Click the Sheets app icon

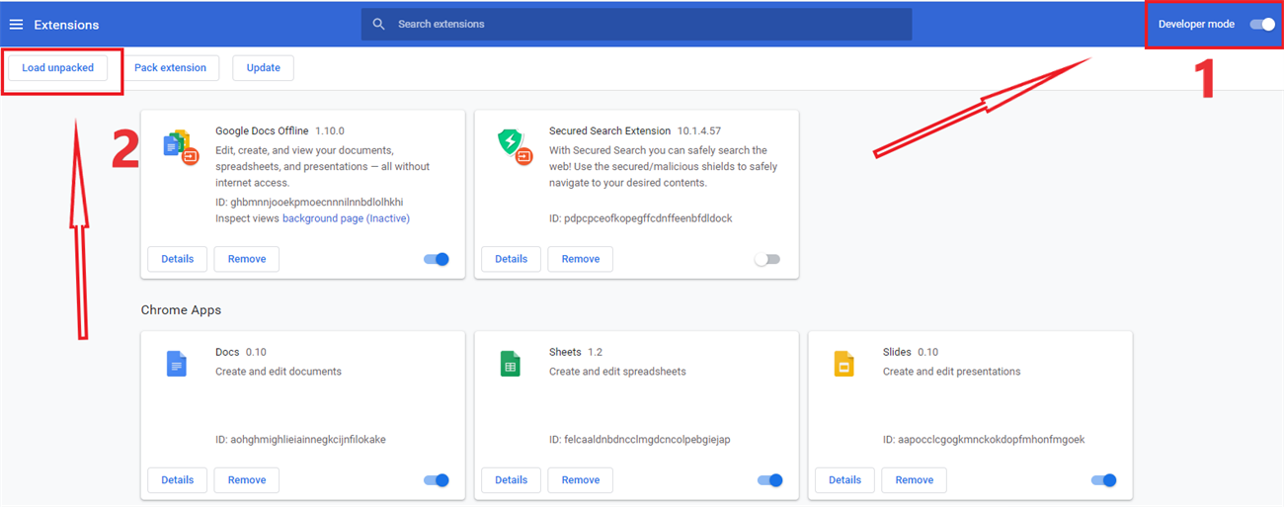point(510,365)
